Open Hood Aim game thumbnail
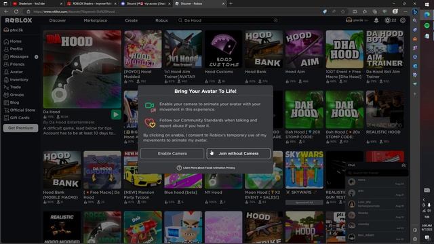This screenshot has width=434, height=244. (x=304, y=49)
